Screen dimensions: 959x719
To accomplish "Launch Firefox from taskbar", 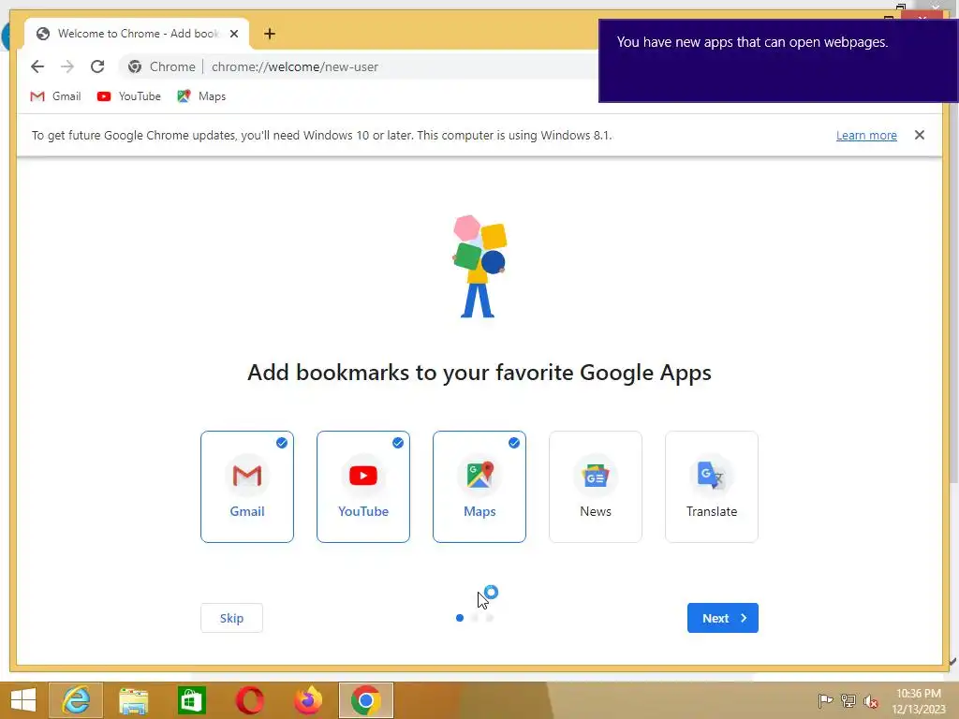I will pos(308,700).
